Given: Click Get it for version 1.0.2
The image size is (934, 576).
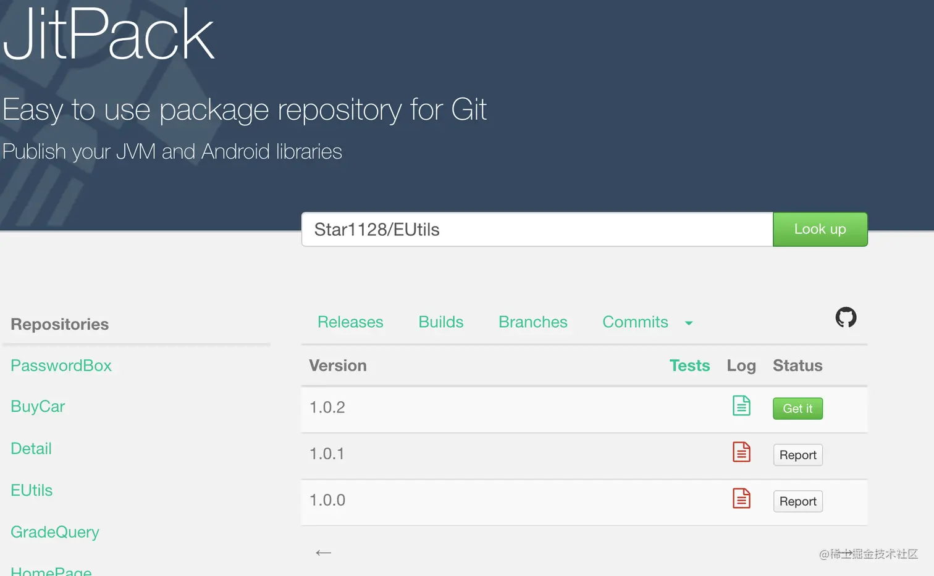Looking at the screenshot, I should [x=797, y=409].
